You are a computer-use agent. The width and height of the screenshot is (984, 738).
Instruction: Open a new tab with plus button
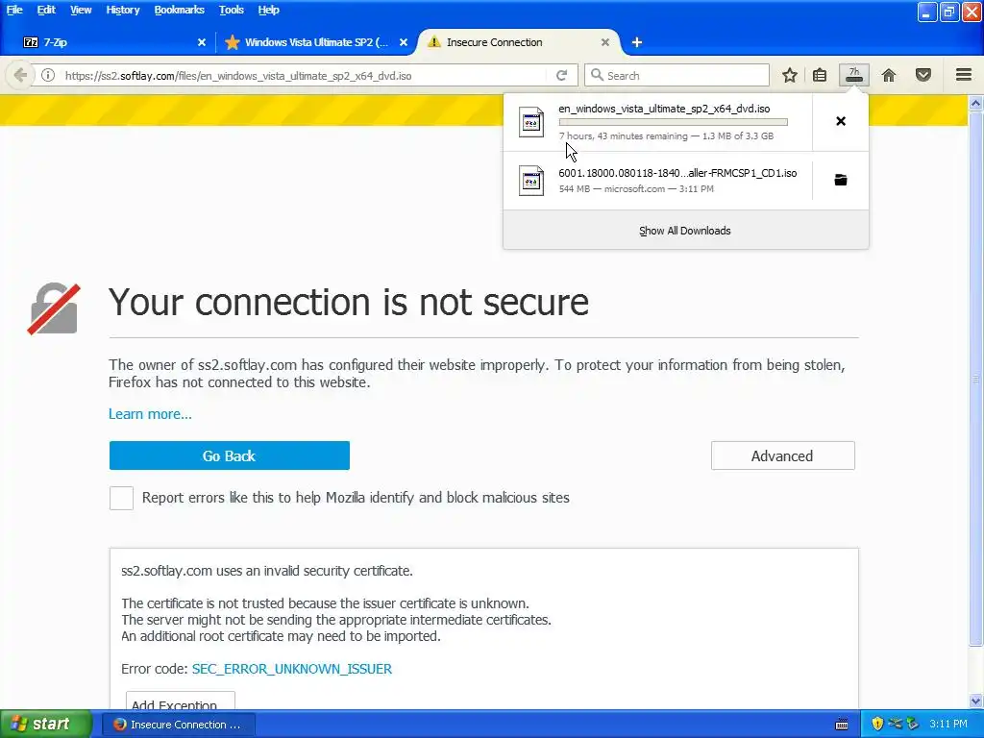pos(636,42)
